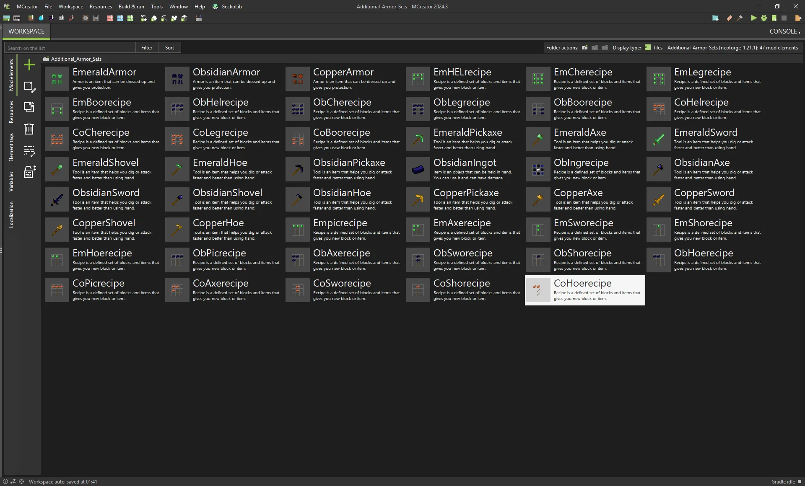Click the create animated texture filmstrip icon
This screenshot has height=486, width=805.
(17, 18)
